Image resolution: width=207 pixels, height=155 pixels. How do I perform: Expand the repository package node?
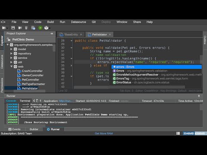(x=11, y=53)
